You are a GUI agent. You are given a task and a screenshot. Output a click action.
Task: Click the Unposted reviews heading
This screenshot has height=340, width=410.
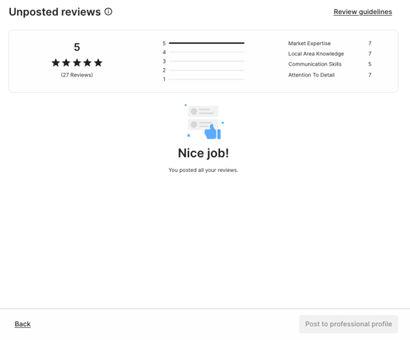[55, 12]
